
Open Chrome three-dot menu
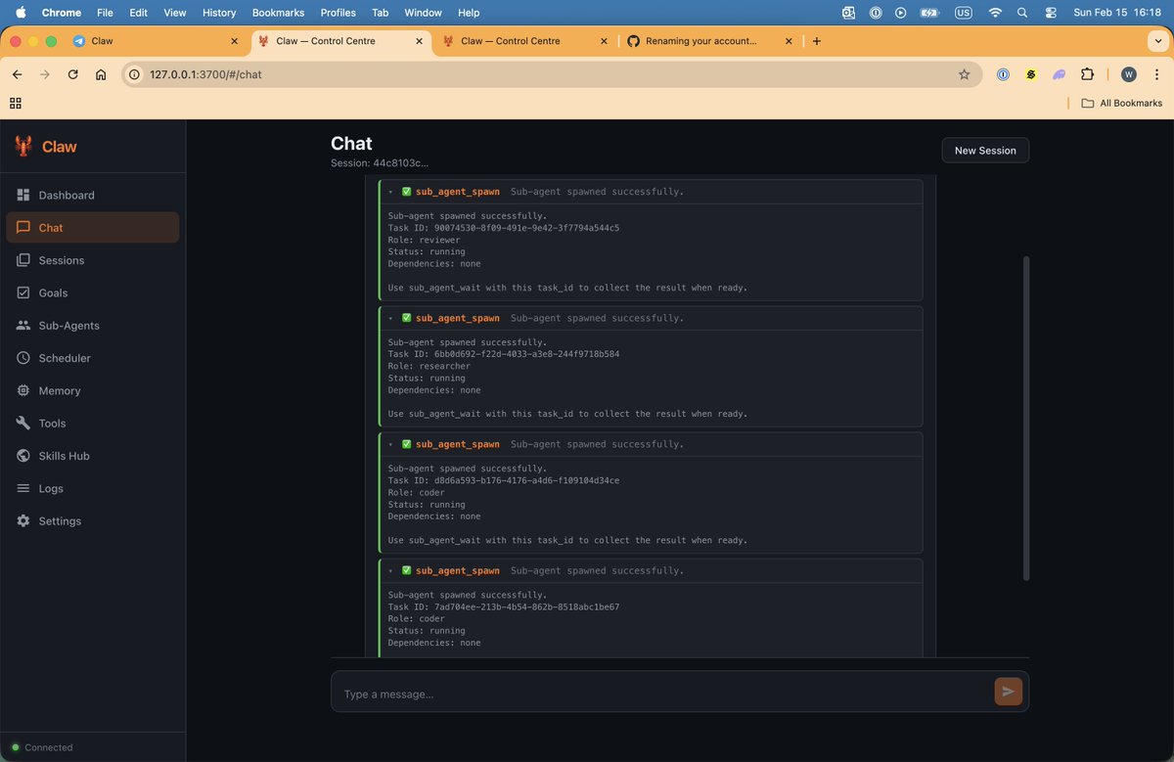pyautogui.click(x=1157, y=74)
